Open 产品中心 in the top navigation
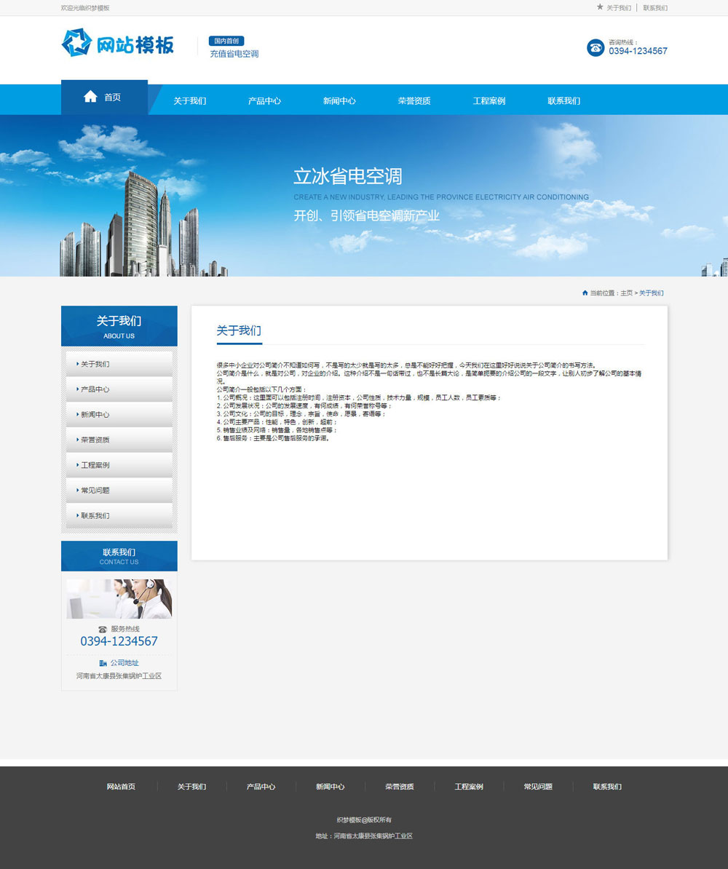 pos(264,101)
